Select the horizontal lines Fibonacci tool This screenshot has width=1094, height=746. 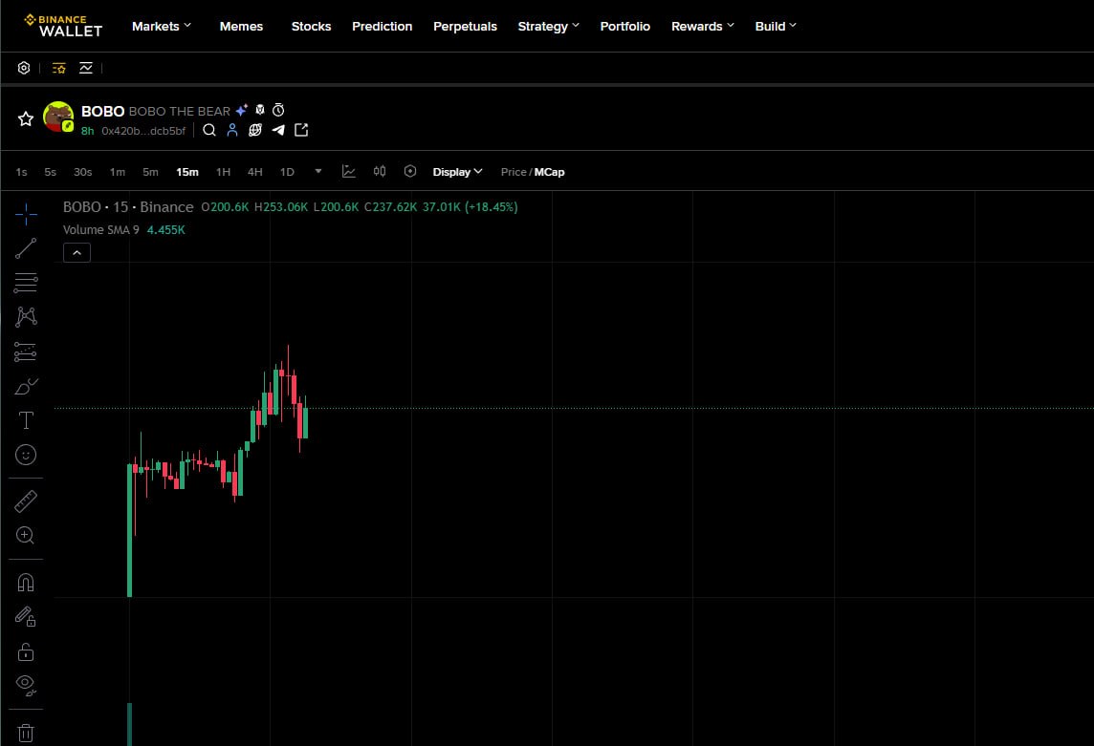click(x=26, y=283)
